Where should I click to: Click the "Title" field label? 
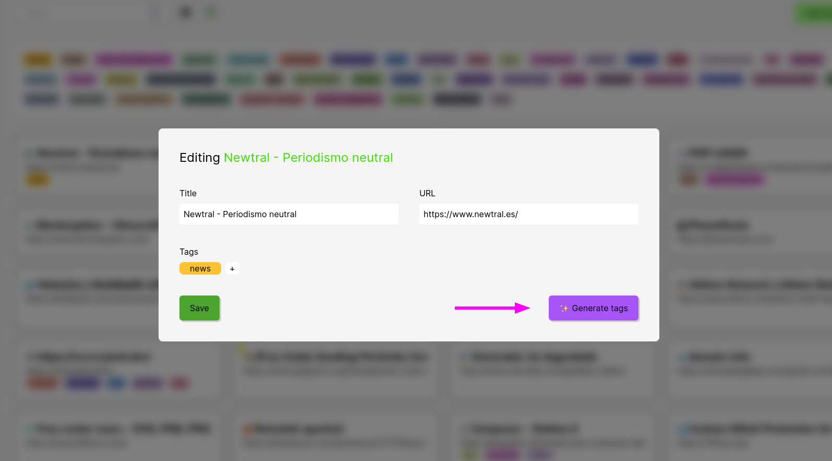pos(188,193)
